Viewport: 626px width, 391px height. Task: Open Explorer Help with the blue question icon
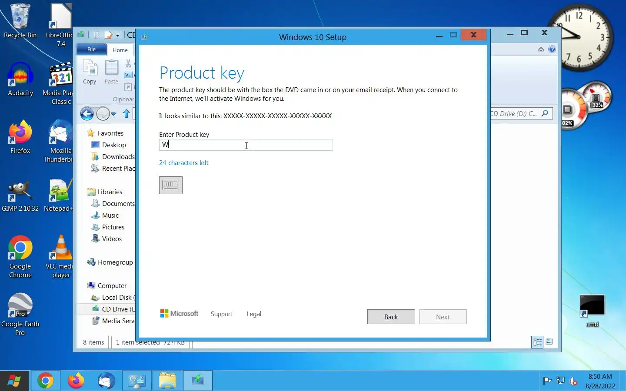tap(552, 50)
